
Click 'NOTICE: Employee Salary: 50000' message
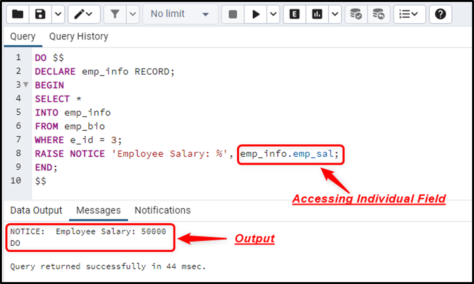pos(88,231)
